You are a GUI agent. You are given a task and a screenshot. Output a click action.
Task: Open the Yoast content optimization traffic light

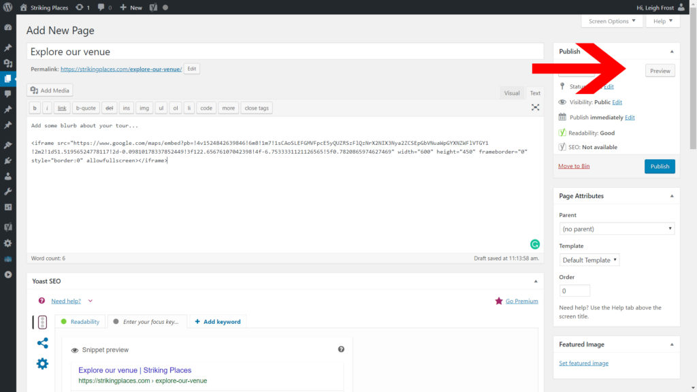point(42,322)
